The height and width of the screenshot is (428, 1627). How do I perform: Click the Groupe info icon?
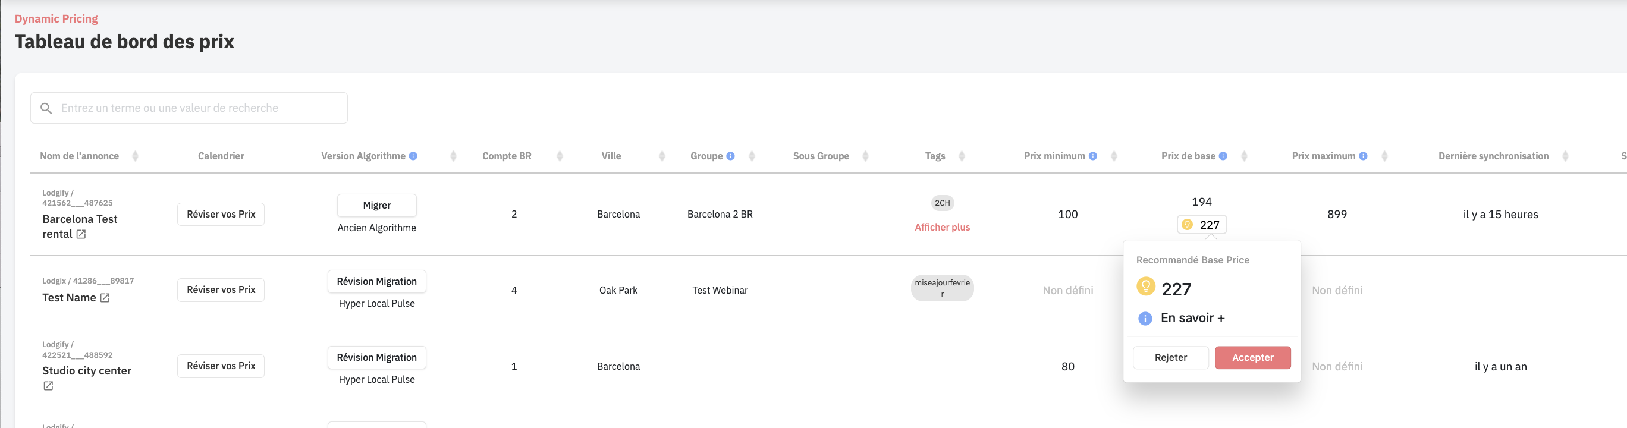(x=730, y=156)
